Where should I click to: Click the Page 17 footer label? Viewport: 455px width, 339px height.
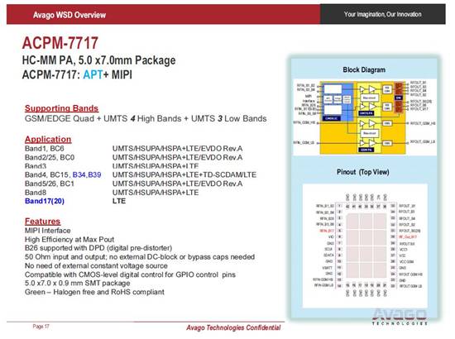click(41, 327)
